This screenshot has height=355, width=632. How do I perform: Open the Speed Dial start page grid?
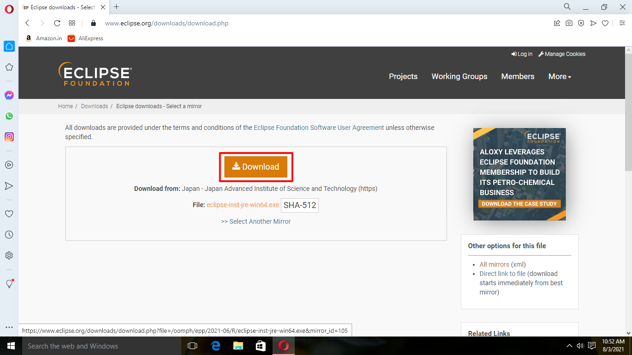coord(72,23)
